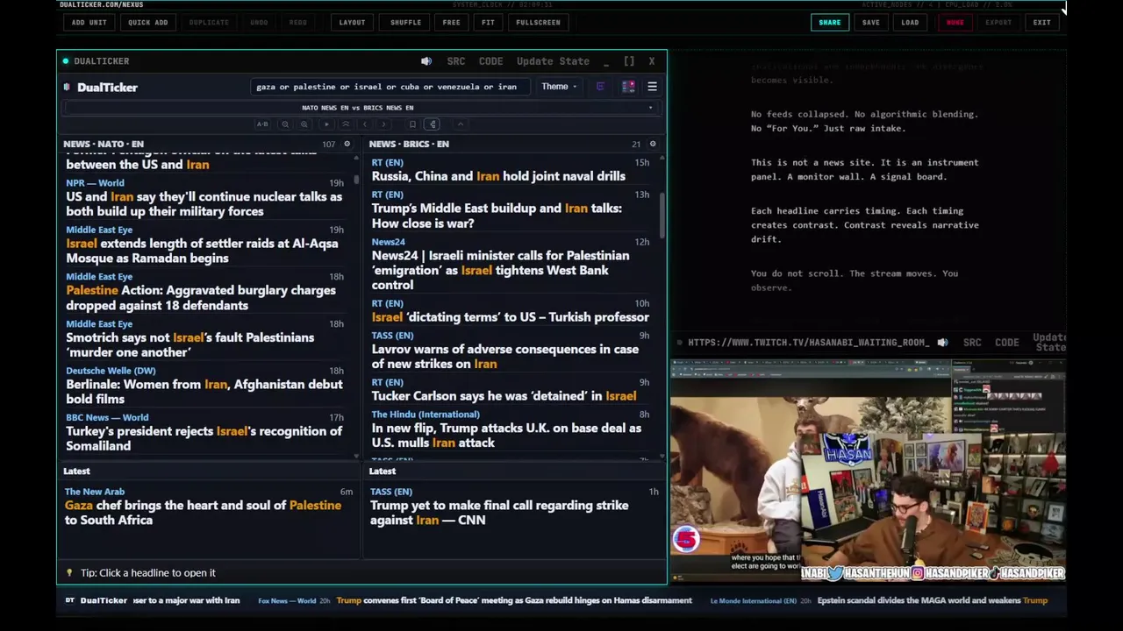The width and height of the screenshot is (1123, 631).
Task: Click the DualTicker logo icon
Action: 68,87
